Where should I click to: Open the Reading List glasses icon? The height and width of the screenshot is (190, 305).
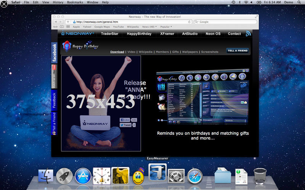tap(55, 27)
